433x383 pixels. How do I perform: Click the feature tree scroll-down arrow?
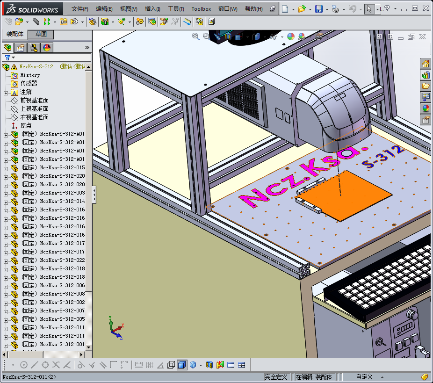pos(89,347)
